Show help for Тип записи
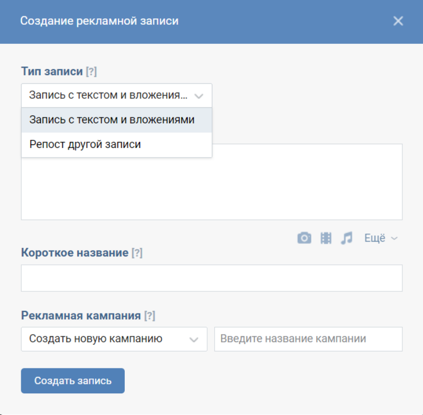 pos(91,72)
